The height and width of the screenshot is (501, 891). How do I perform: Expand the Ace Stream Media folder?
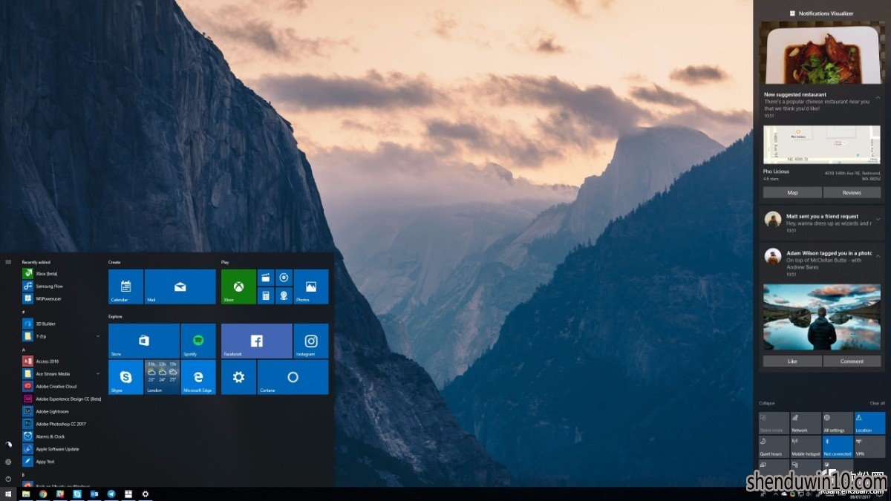pos(98,373)
